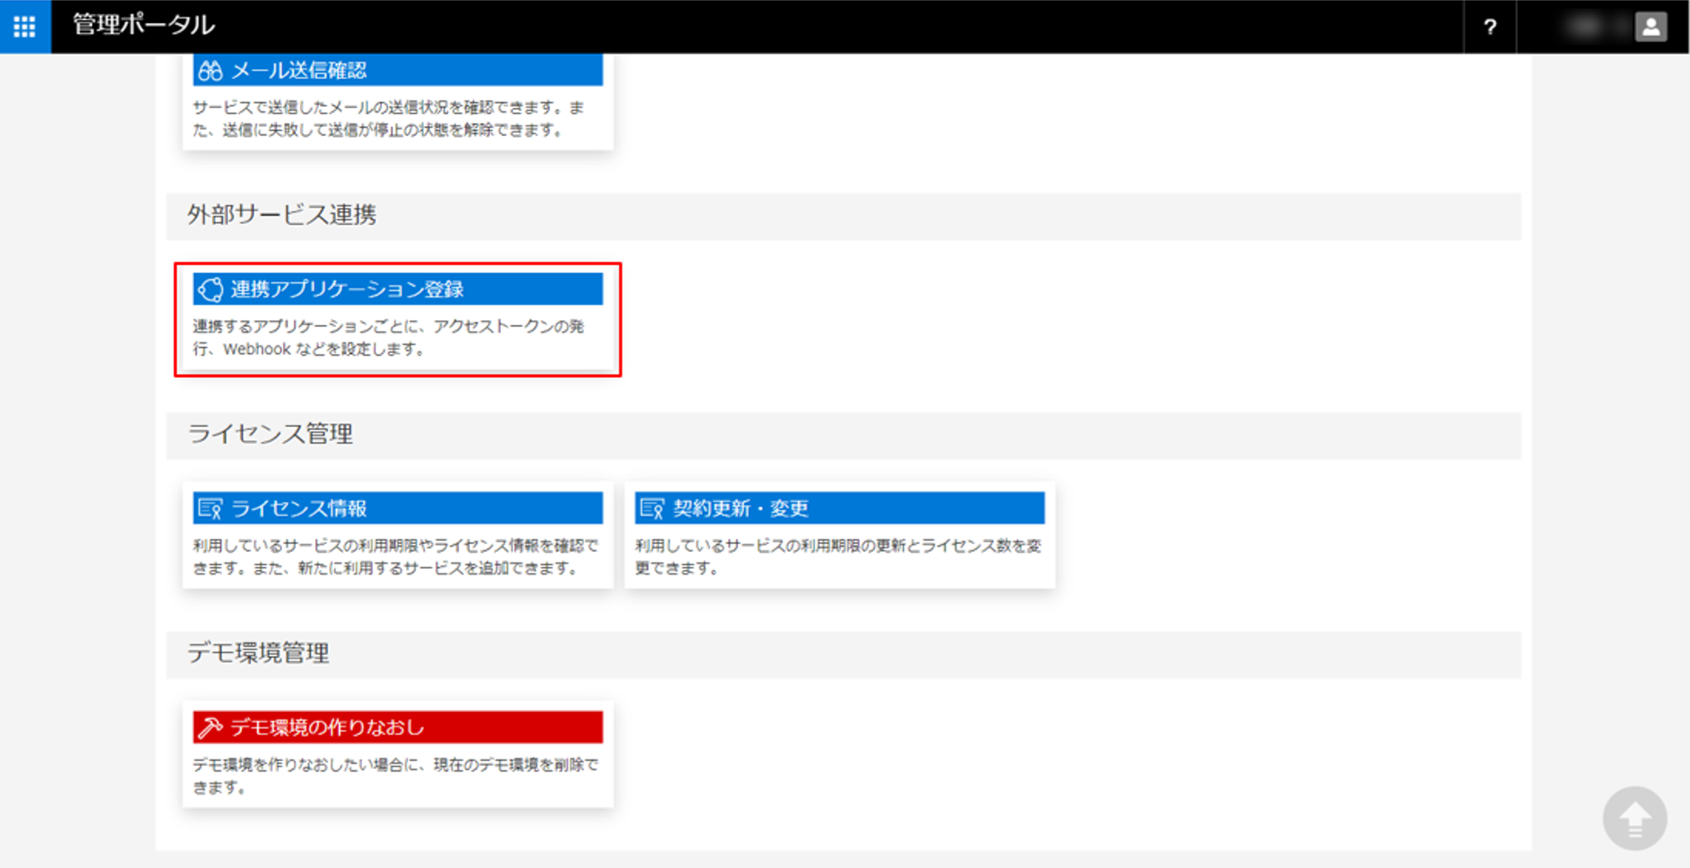Click the ライセンス情報 certificate icon
The width and height of the screenshot is (1690, 868).
point(210,508)
